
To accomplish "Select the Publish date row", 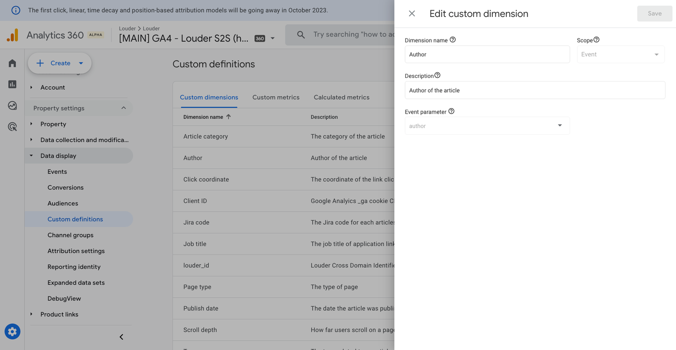I will coord(284,309).
